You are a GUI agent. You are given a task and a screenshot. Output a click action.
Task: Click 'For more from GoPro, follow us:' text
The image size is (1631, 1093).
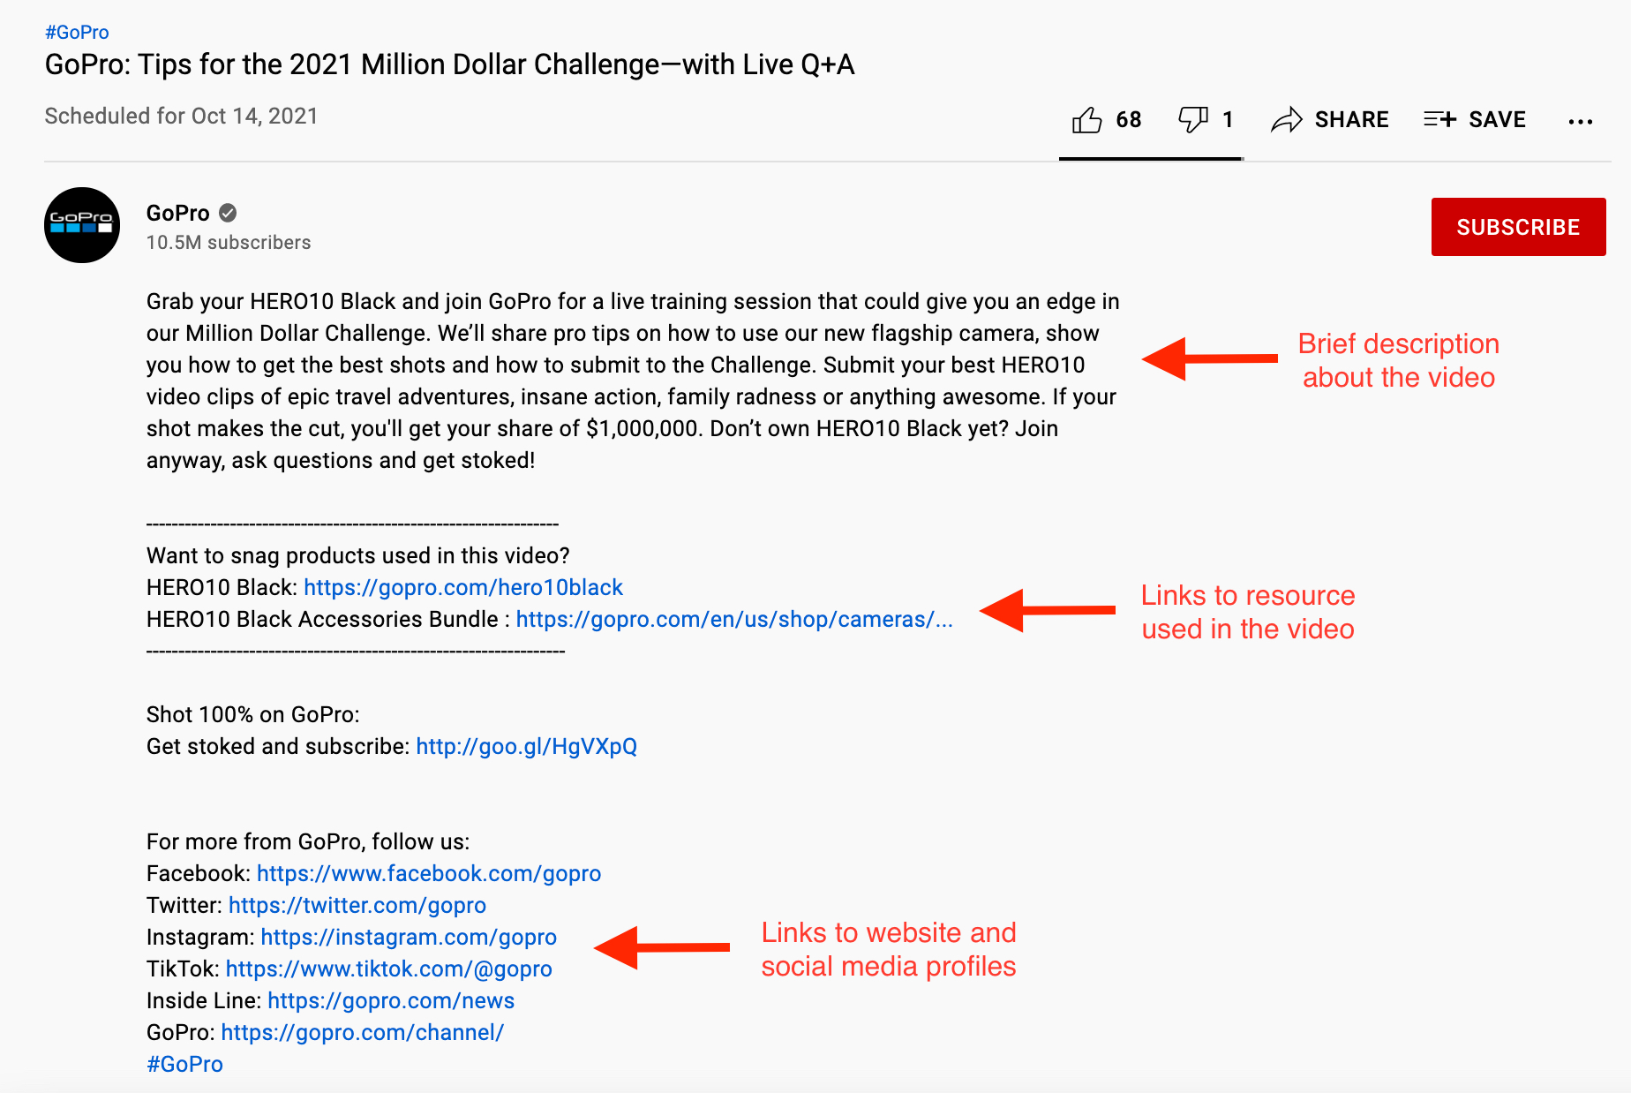[308, 841]
